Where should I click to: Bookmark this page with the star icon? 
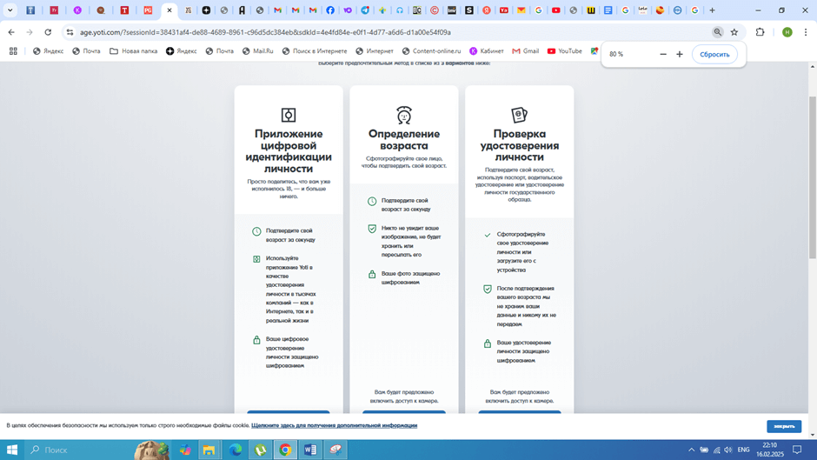[734, 32]
